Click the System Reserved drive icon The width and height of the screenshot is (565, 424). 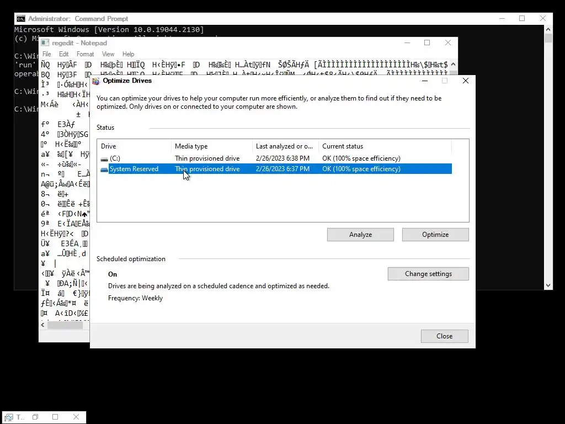[x=104, y=169]
